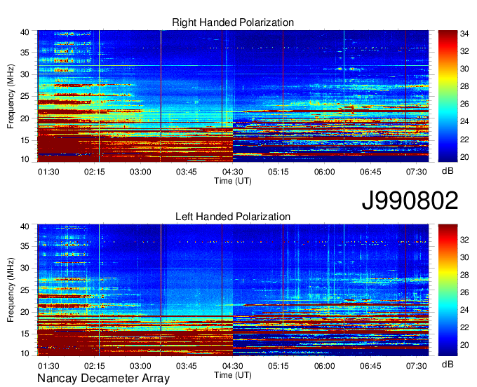Viewport: 477px width, 387px height.
Task: Click the 07:30 tick under the top plot
Action: click(x=417, y=172)
